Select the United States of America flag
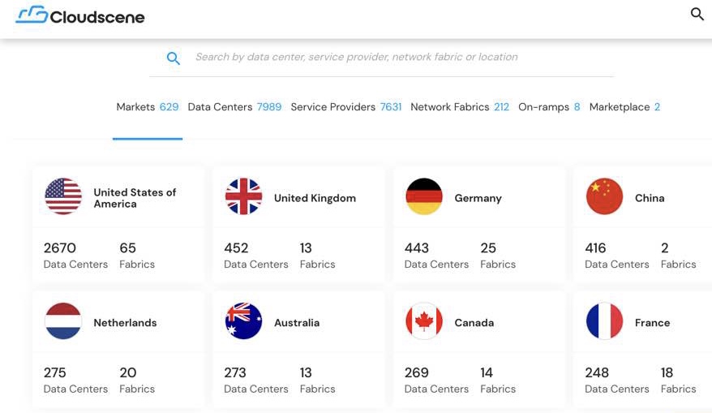712x413 pixels. click(63, 196)
